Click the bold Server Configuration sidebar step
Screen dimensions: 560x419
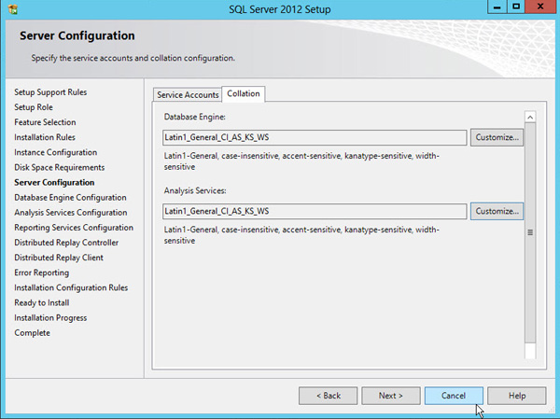coord(54,183)
